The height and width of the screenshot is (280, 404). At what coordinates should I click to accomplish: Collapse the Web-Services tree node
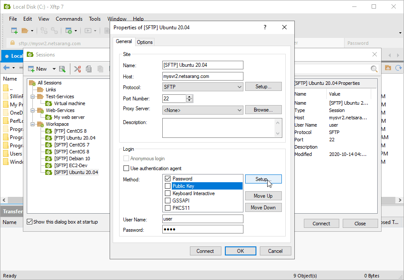tap(33, 111)
